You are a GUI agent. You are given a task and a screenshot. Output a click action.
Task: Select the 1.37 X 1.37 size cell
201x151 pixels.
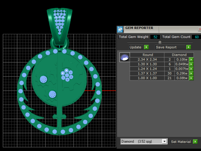(x=147, y=73)
